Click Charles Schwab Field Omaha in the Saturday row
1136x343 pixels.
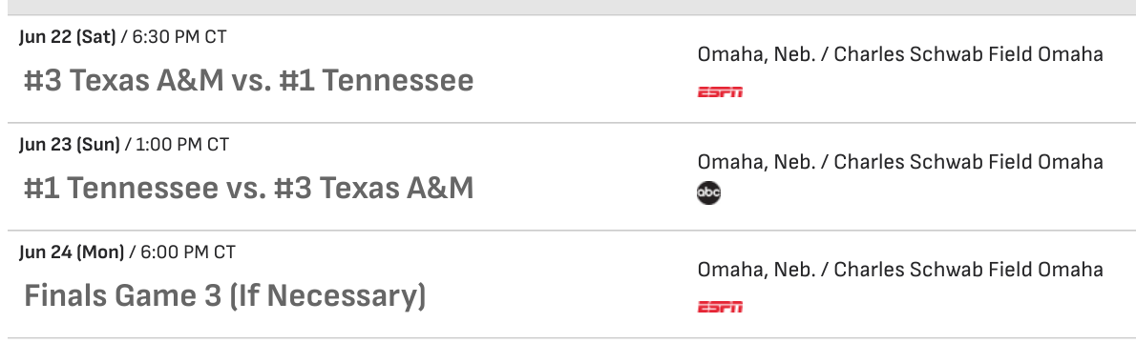(x=969, y=54)
